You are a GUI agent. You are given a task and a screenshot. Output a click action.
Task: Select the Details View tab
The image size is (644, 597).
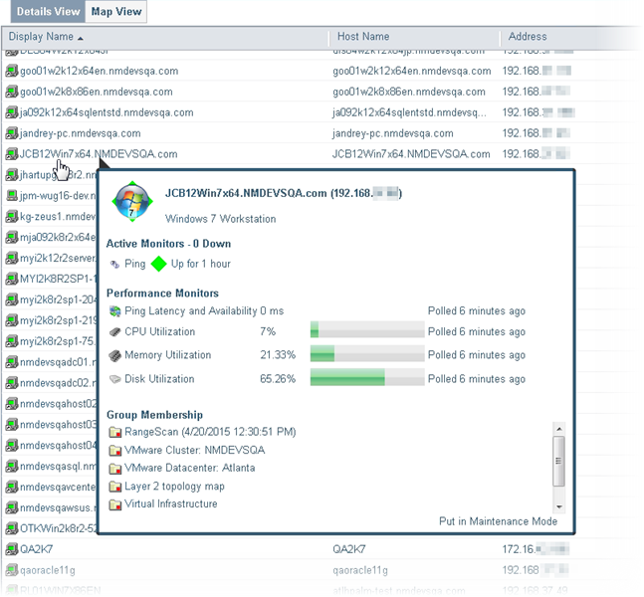49,12
